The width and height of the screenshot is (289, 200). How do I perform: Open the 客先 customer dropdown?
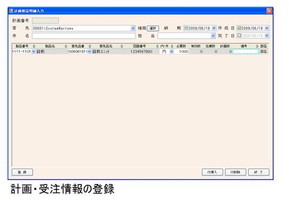click(133, 28)
